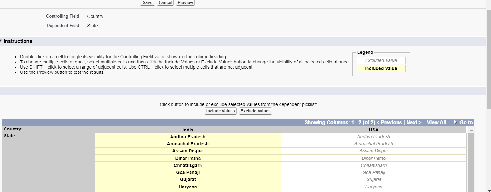Screen dimensions: 491x192
Task: Click the Go to link
Action: [466, 122]
